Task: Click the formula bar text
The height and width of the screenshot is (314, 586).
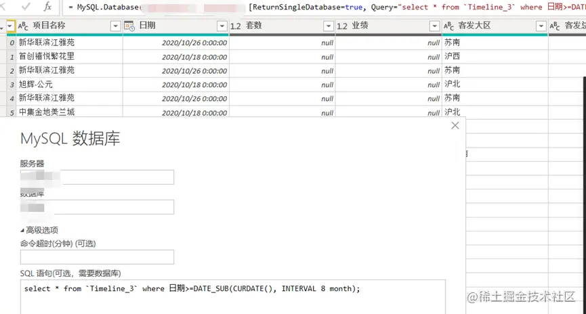Action: (x=323, y=7)
